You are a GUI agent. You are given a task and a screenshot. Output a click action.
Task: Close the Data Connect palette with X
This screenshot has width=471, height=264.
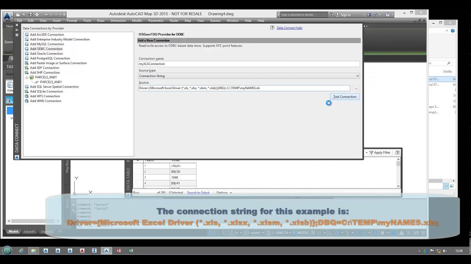coord(17,25)
